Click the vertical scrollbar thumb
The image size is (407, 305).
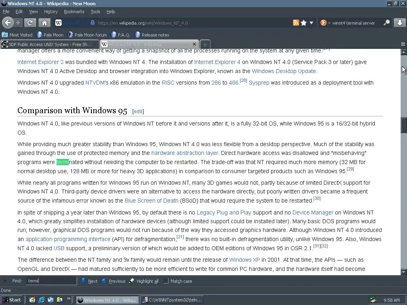coord(404,125)
